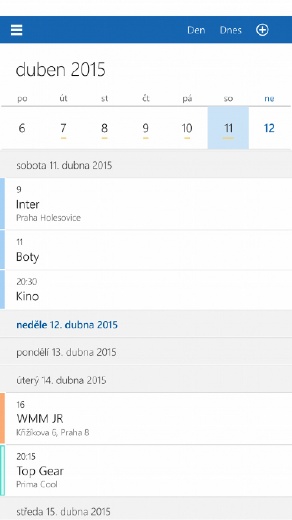Image resolution: width=292 pixels, height=520 pixels.
Task: Tap the add event plus icon
Action: [x=262, y=30]
